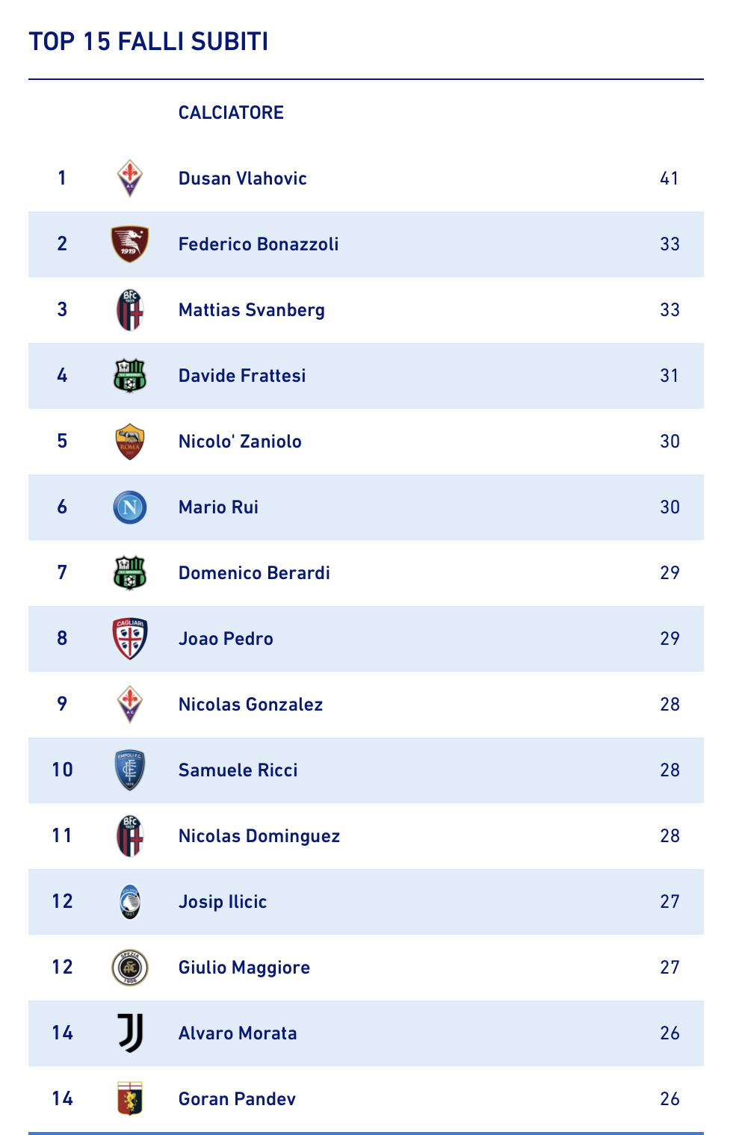Open Domenico Berardi player name

coord(254,573)
